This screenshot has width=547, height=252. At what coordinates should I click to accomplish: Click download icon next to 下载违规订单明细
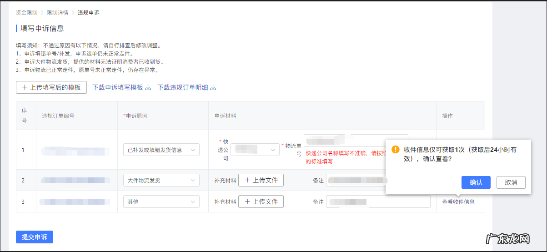click(x=213, y=87)
